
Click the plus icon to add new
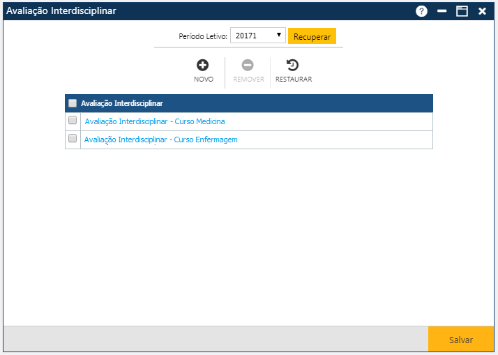(203, 66)
